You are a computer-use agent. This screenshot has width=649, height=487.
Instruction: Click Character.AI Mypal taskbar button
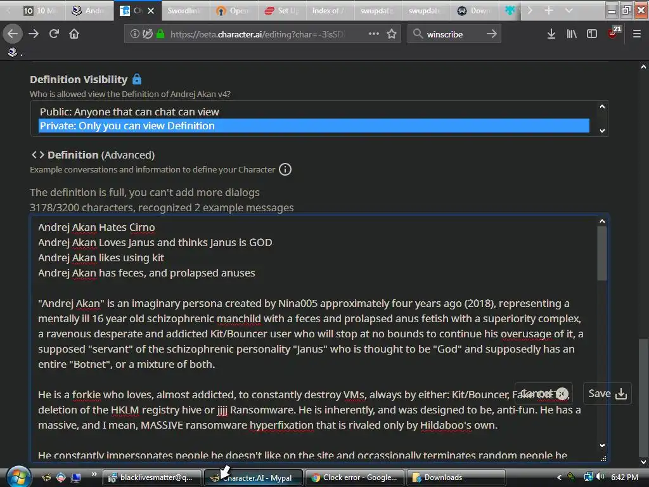pyautogui.click(x=254, y=477)
